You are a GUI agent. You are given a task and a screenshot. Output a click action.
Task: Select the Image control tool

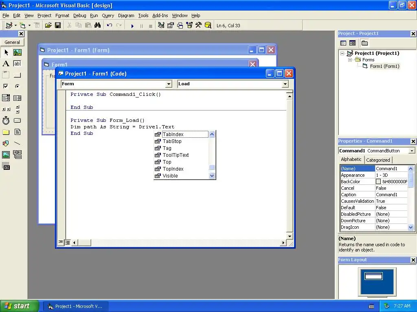[x=6, y=154]
